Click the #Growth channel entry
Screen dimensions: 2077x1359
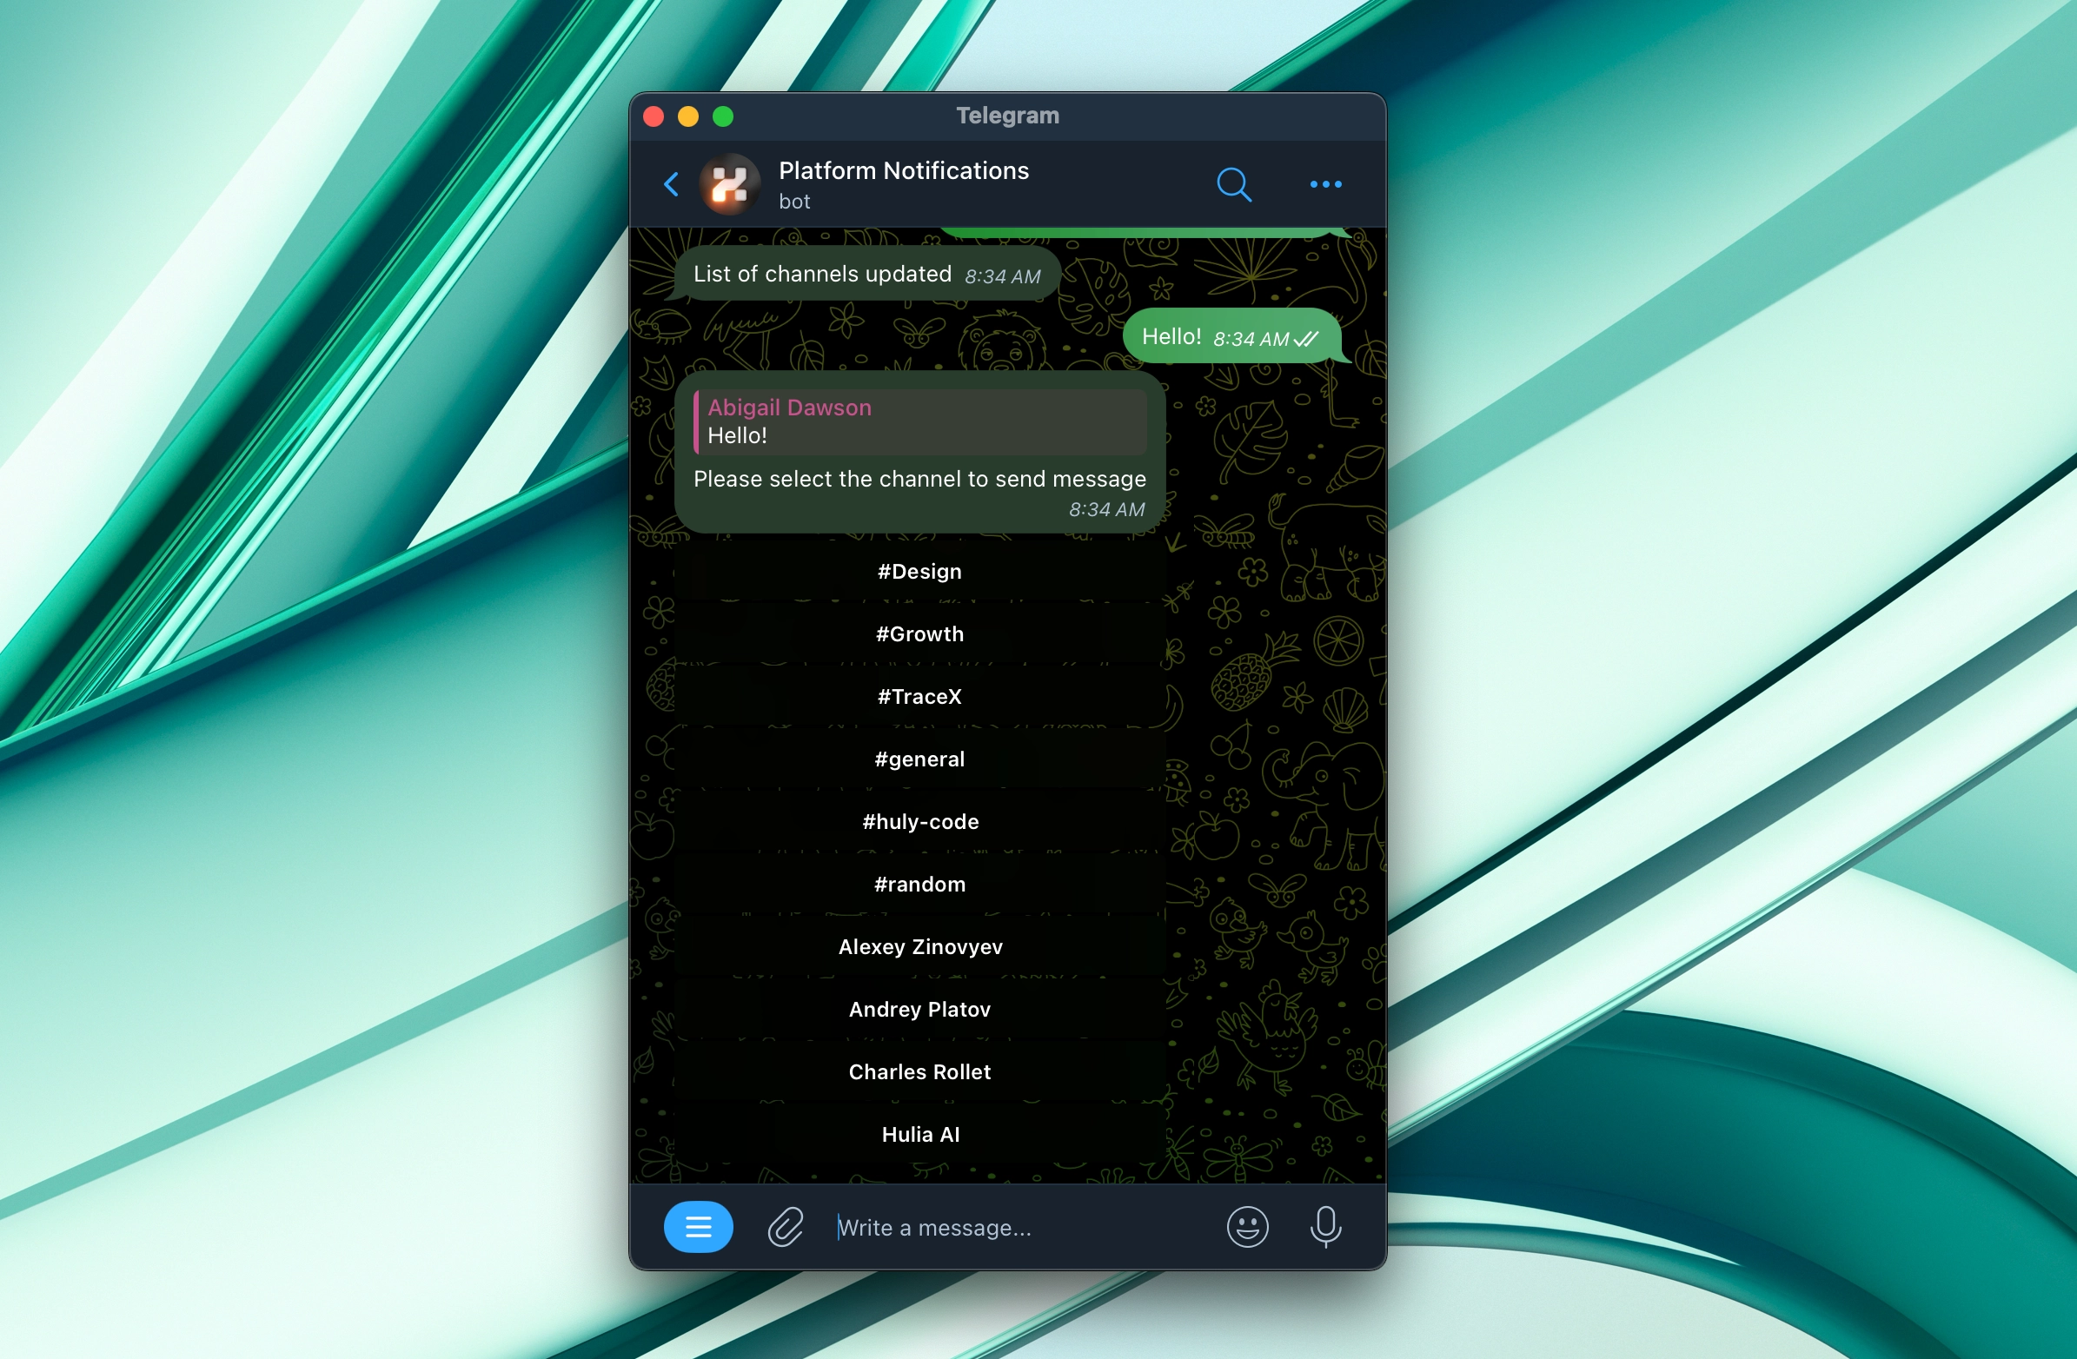click(x=921, y=634)
